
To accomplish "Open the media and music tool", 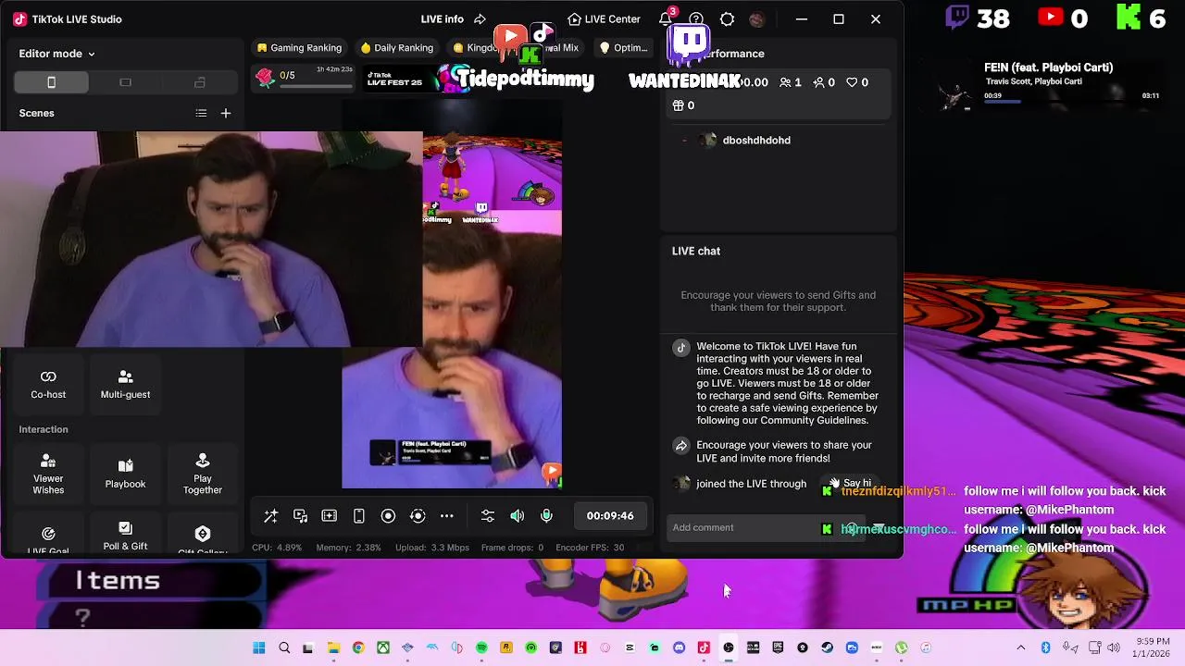I will 300,516.
